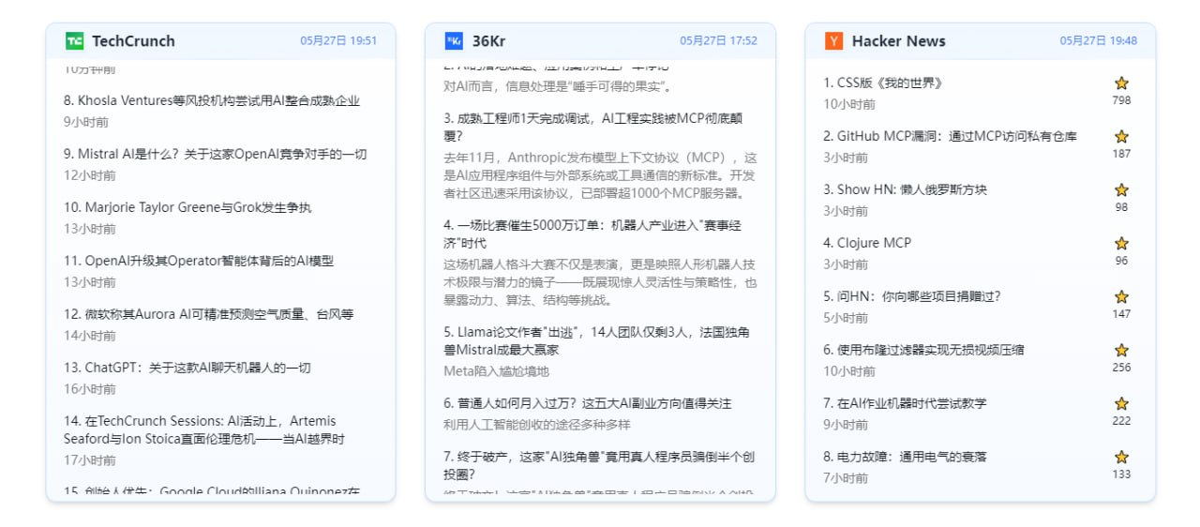Open Khosla Ventures AI整合成熟企业 article
The width and height of the screenshot is (1200, 527).
(212, 100)
